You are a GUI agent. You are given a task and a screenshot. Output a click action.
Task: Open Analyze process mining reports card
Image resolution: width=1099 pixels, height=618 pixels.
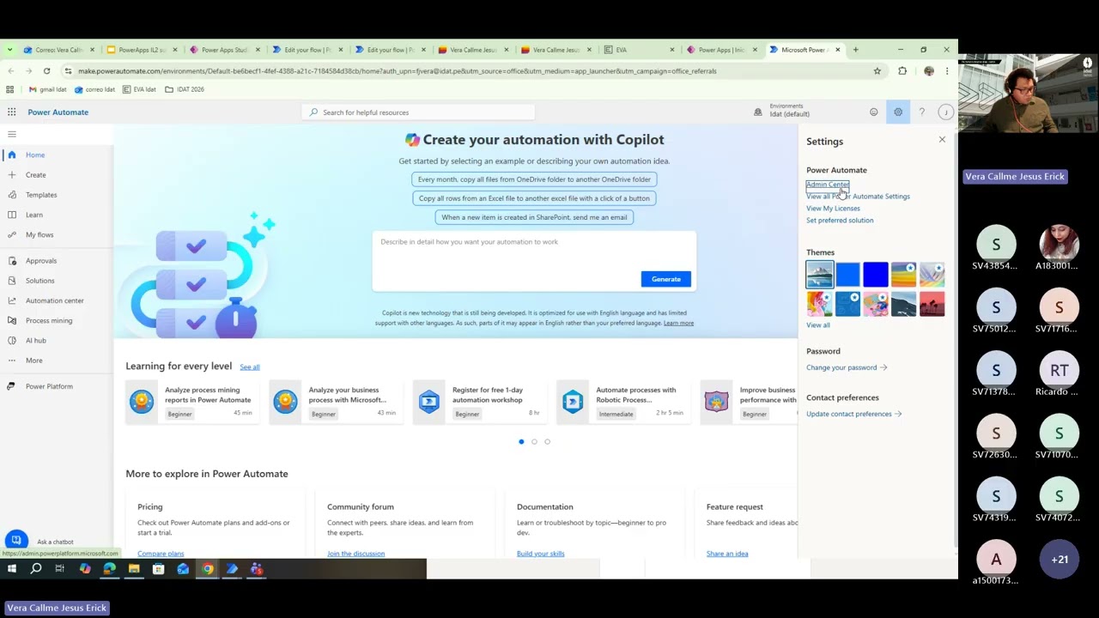[x=192, y=402]
